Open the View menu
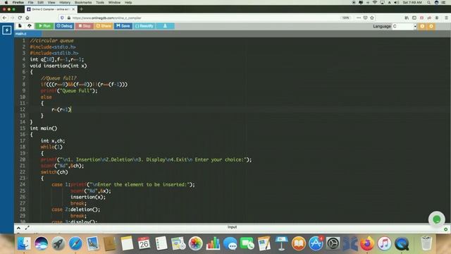Image resolution: width=451 pixels, height=254 pixels. [51, 2]
